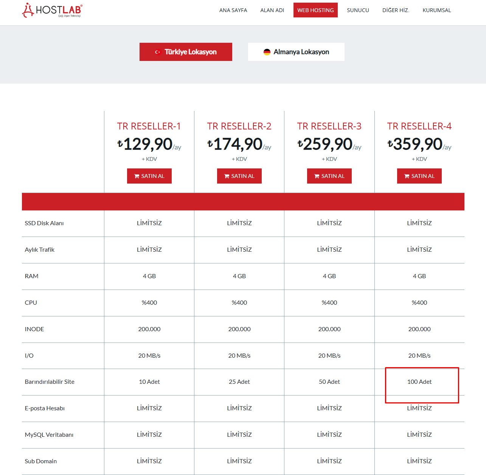The image size is (486, 475).
Task: Click the %400 CPU value for TR RESELLER-4
Action: click(x=419, y=303)
